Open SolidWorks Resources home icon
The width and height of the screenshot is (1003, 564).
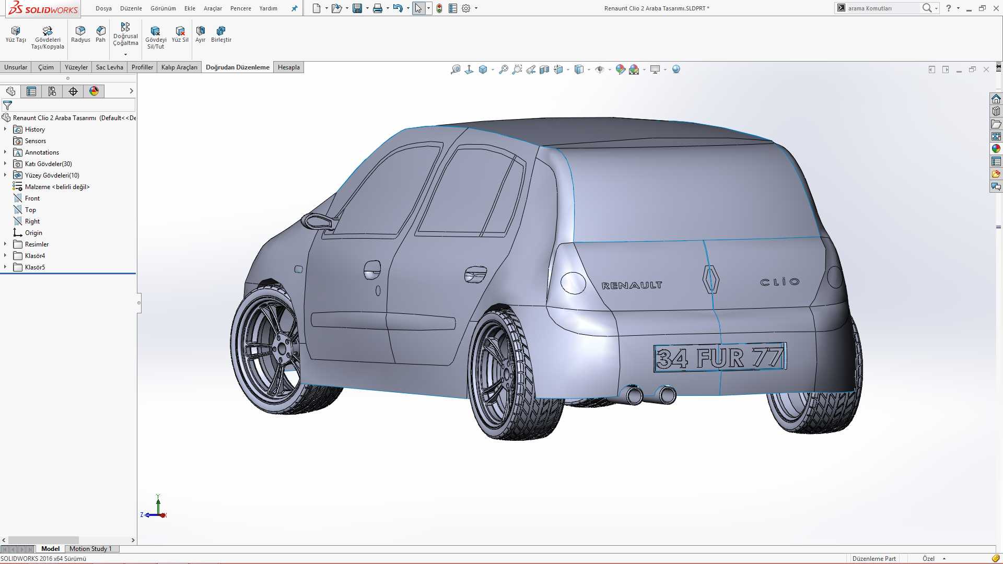[x=996, y=99]
